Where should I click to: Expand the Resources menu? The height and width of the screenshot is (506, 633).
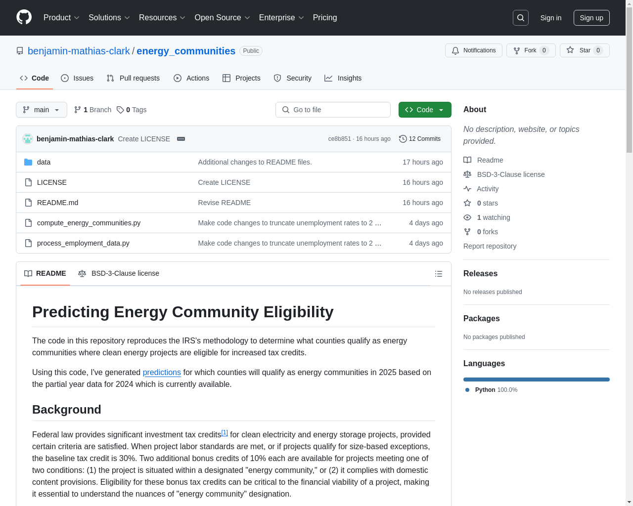click(162, 18)
